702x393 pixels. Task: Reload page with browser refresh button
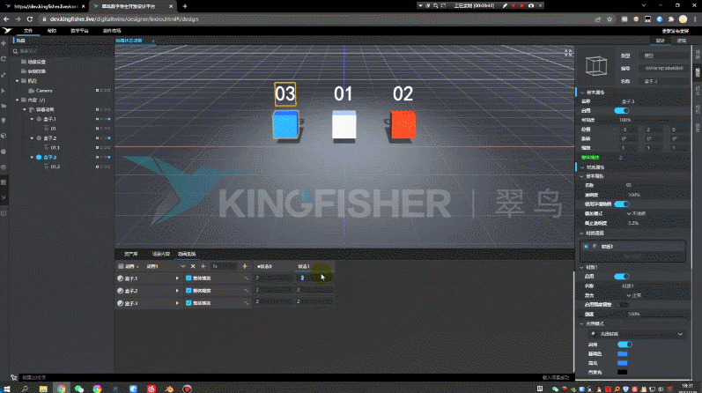click(x=30, y=19)
